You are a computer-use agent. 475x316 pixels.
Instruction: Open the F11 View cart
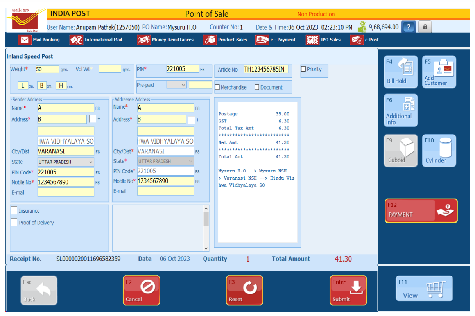424,288
